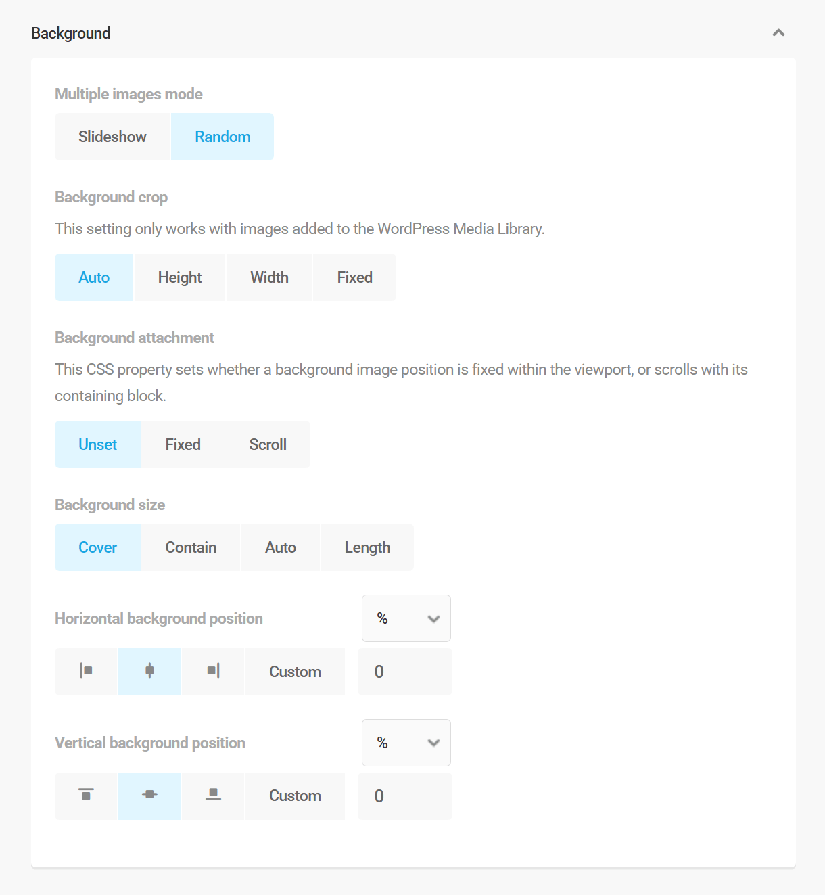Select horizontal center background position icon
The image size is (825, 895).
(149, 672)
